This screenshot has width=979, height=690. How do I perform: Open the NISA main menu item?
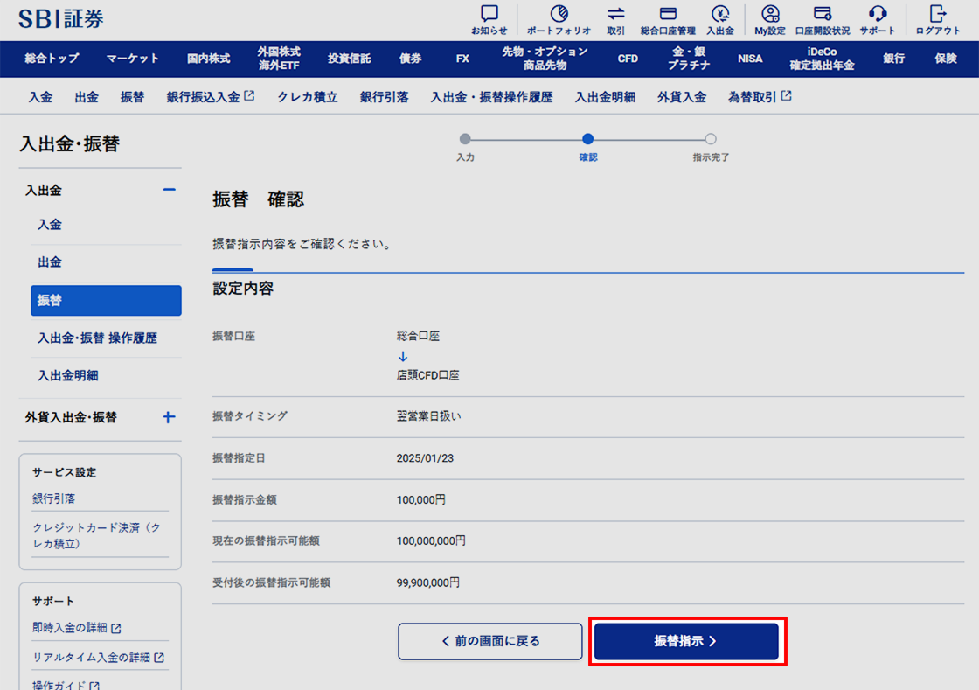(x=749, y=59)
